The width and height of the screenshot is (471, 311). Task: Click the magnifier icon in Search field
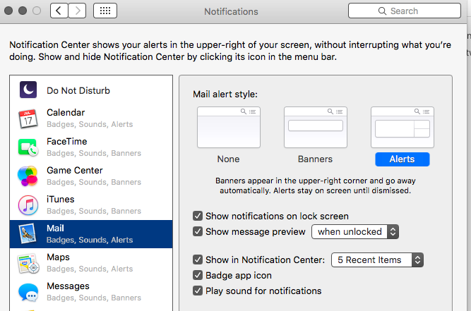point(382,11)
